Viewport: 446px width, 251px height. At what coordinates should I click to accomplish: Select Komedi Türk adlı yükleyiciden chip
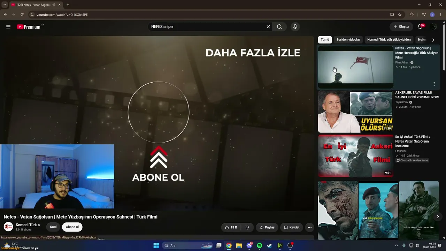pos(389,40)
